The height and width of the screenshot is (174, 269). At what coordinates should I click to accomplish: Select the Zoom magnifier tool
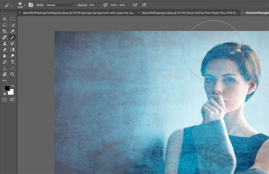pyautogui.click(x=12, y=74)
